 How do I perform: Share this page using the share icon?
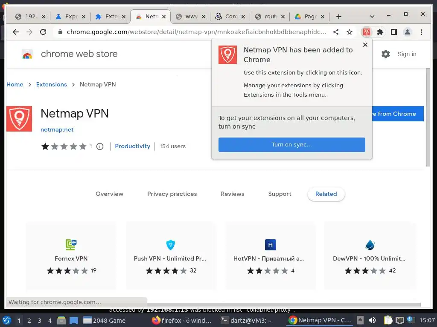(x=336, y=32)
